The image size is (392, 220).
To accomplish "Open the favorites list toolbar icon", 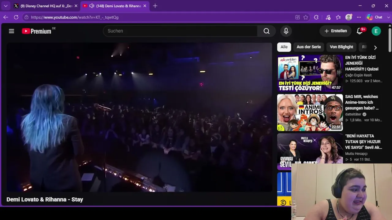I will tap(338, 17).
